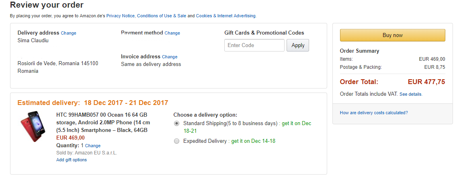Click the HTC Ocean product title
The height and width of the screenshot is (179, 459).
pos(103,122)
